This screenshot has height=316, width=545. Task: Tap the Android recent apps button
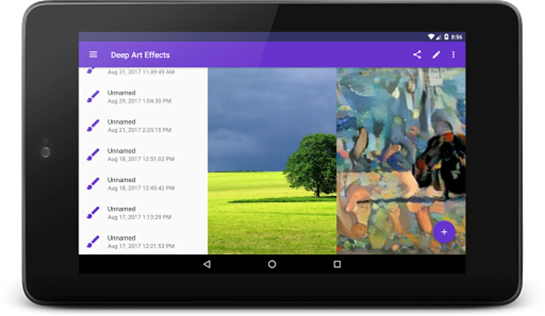pyautogui.click(x=337, y=264)
